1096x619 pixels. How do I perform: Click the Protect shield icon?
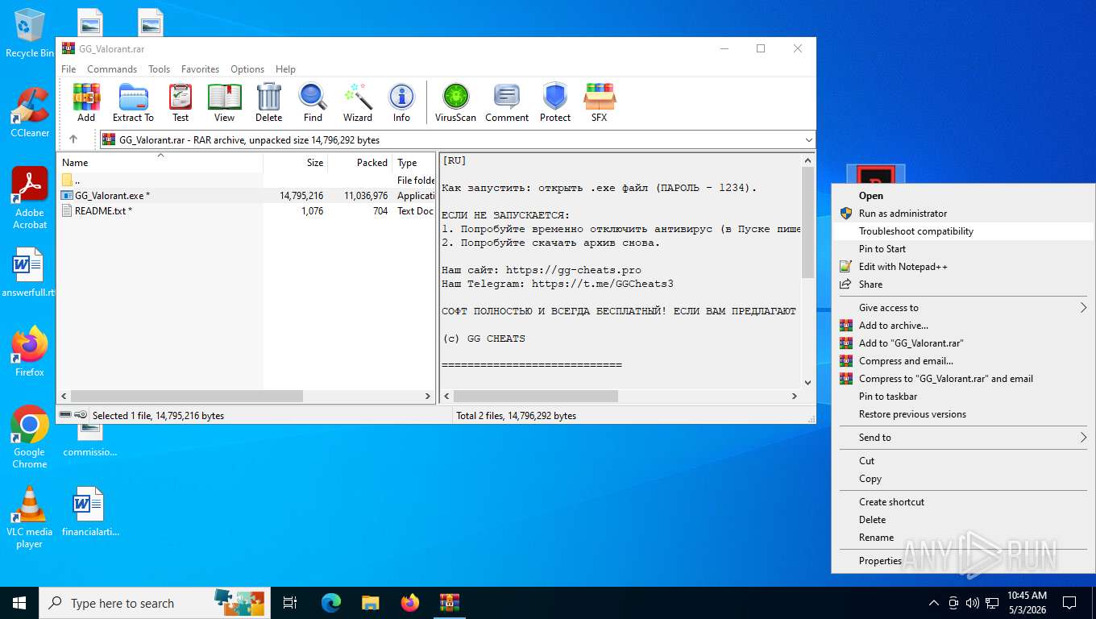coord(555,102)
